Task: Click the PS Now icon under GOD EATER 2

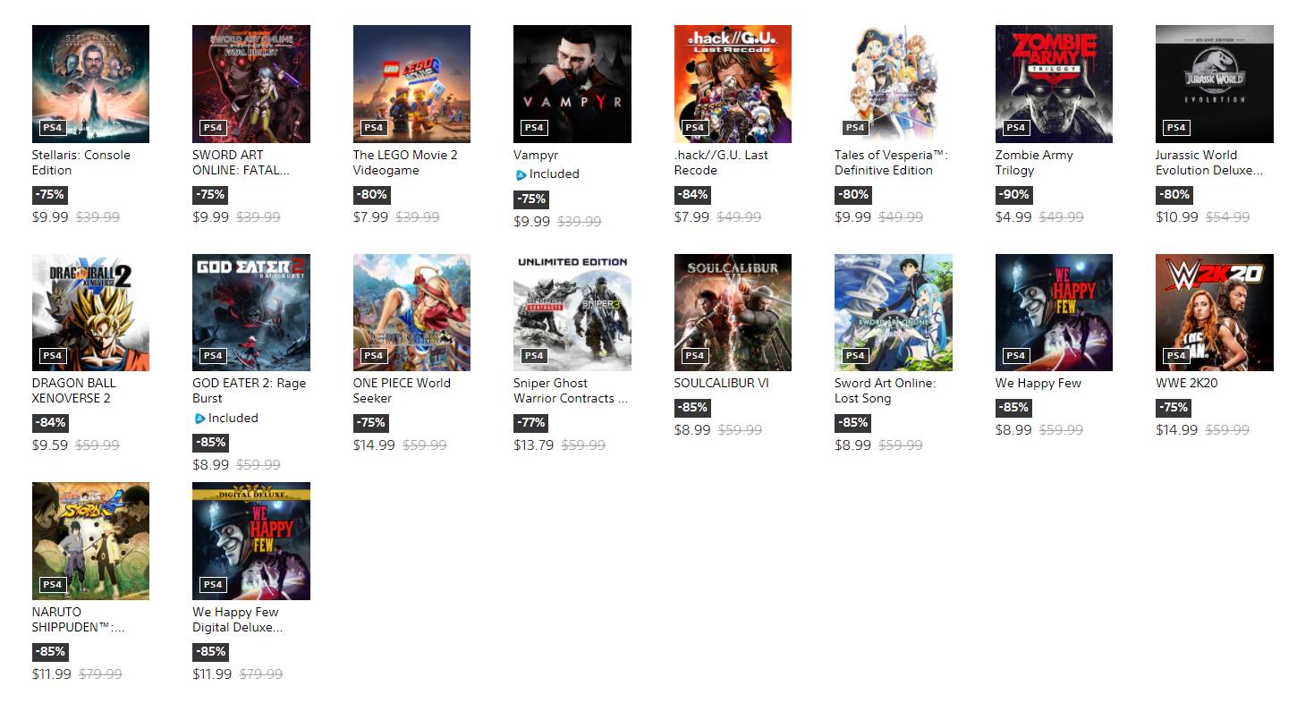Action: click(x=199, y=418)
